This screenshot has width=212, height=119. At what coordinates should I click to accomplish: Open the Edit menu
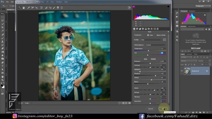coord(12,2)
